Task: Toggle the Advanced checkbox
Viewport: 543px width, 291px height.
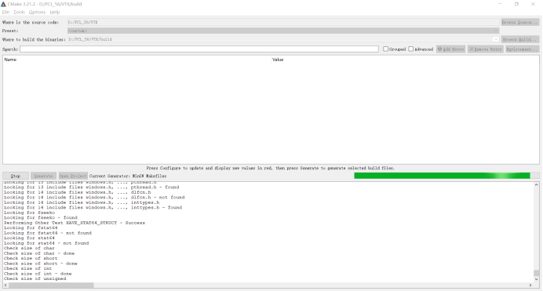Action: point(410,49)
